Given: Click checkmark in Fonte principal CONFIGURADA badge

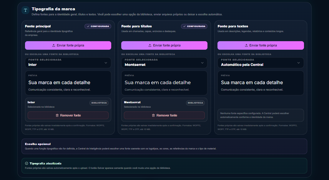Looking at the screenshot, I should coord(88,26).
